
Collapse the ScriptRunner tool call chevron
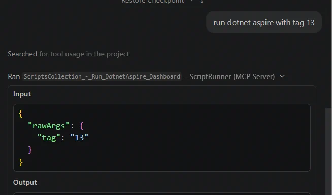[282, 76]
